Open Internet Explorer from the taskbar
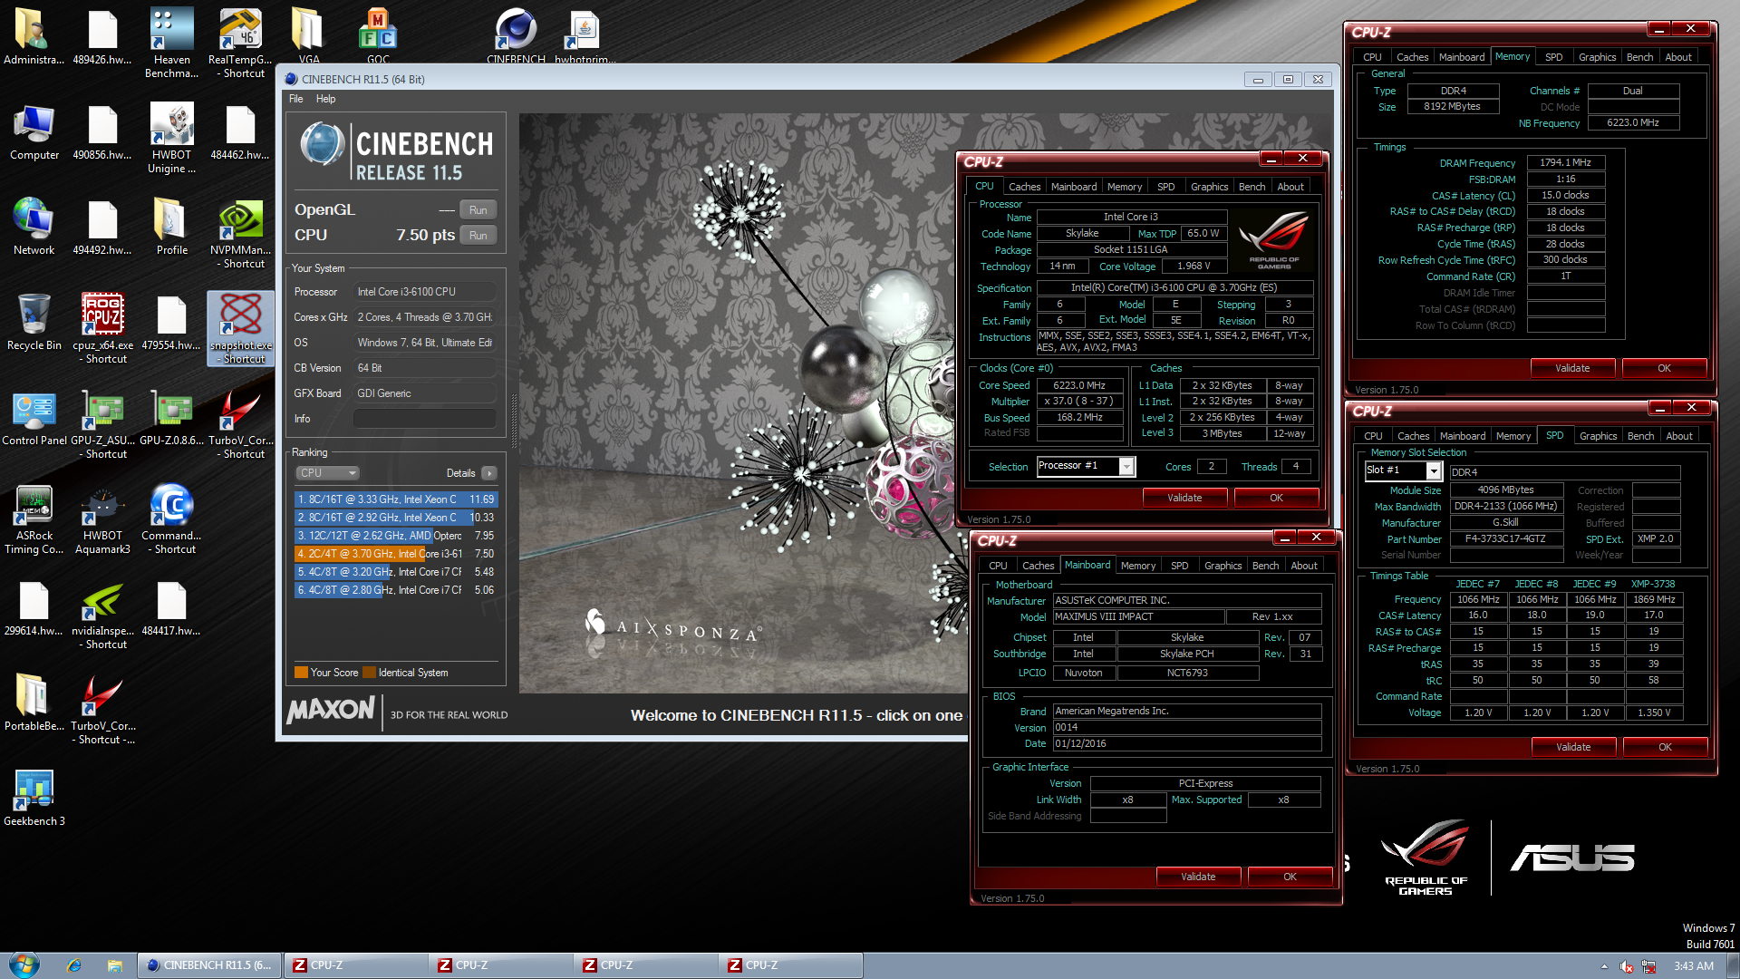The image size is (1740, 979). click(74, 965)
